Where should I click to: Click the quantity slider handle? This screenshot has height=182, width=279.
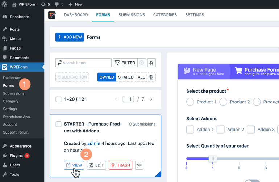[213, 158]
